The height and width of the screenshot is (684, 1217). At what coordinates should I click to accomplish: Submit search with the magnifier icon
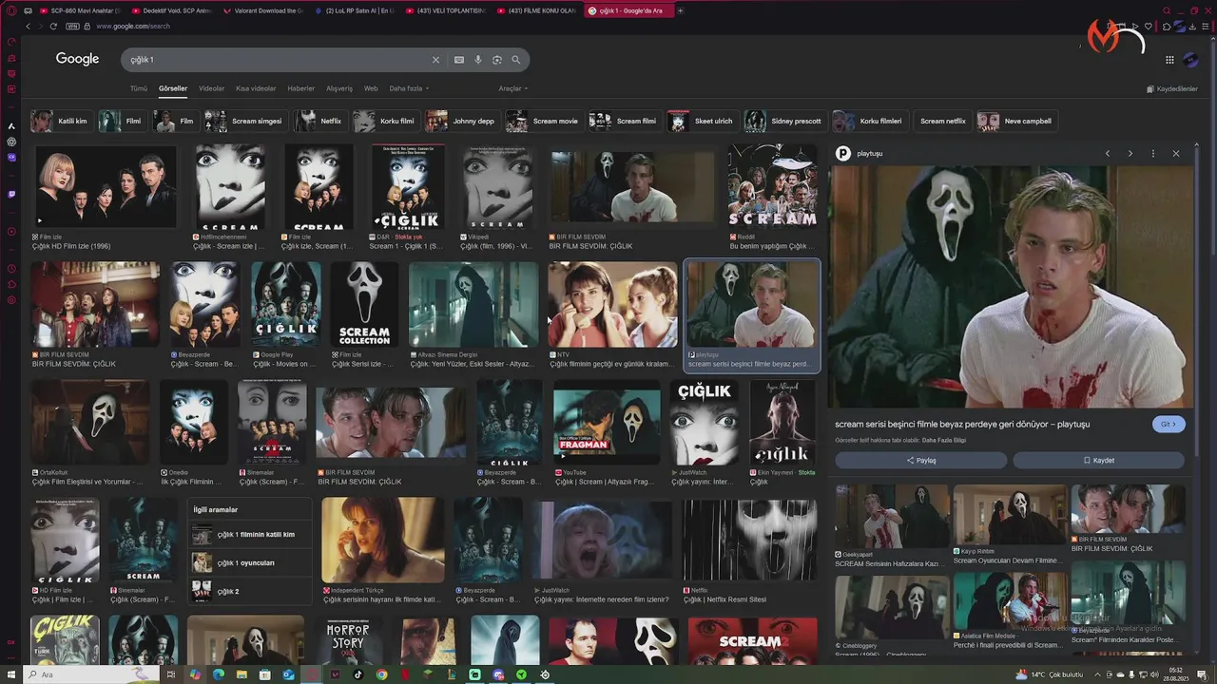tap(516, 60)
